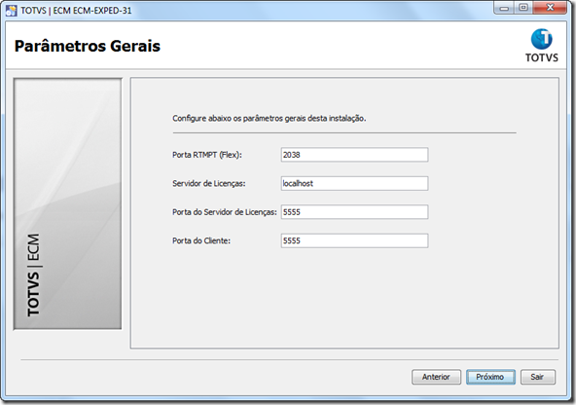Screen dimensions: 576x405
Task: Click the 'Porta RTMPT (Flex):' label
Action: click(x=207, y=155)
